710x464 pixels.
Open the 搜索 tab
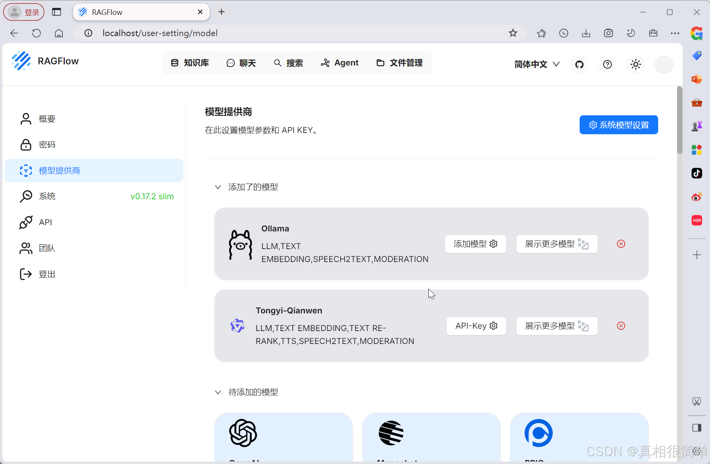tap(288, 63)
